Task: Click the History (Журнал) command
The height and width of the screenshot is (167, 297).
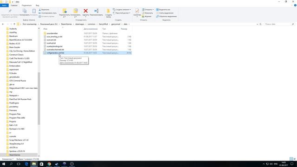Action: click(147, 17)
